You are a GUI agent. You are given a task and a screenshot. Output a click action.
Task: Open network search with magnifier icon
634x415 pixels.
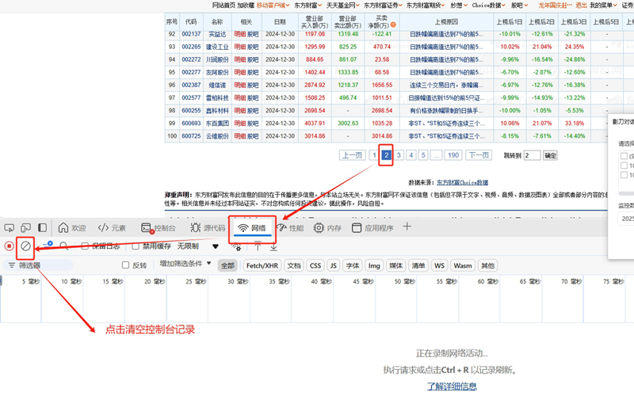64,246
